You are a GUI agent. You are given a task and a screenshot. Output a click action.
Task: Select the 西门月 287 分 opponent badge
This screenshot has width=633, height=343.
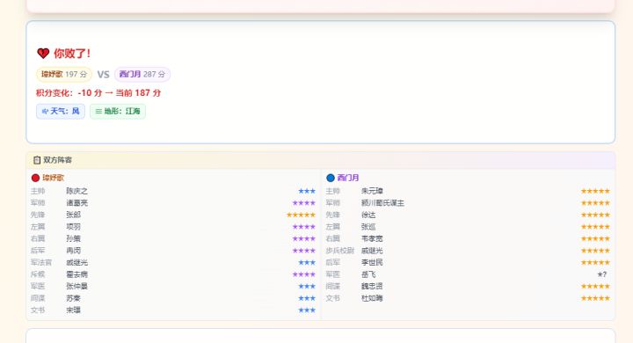point(142,75)
